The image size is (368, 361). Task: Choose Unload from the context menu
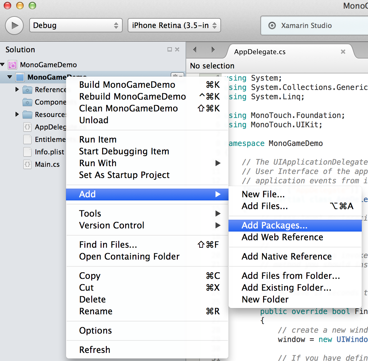coord(147,120)
